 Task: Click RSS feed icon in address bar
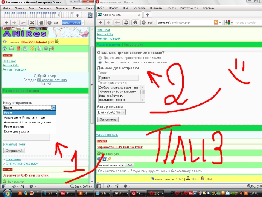tap(216, 22)
